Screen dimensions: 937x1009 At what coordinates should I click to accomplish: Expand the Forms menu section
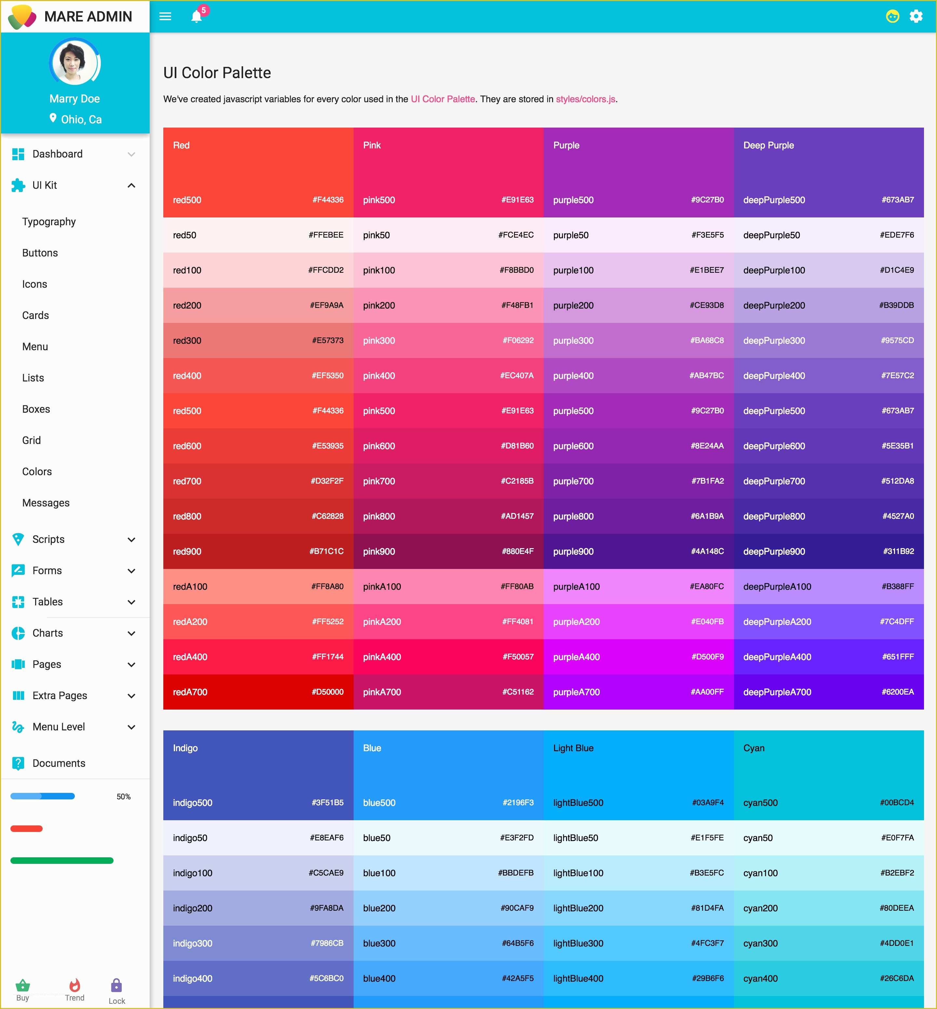click(75, 570)
